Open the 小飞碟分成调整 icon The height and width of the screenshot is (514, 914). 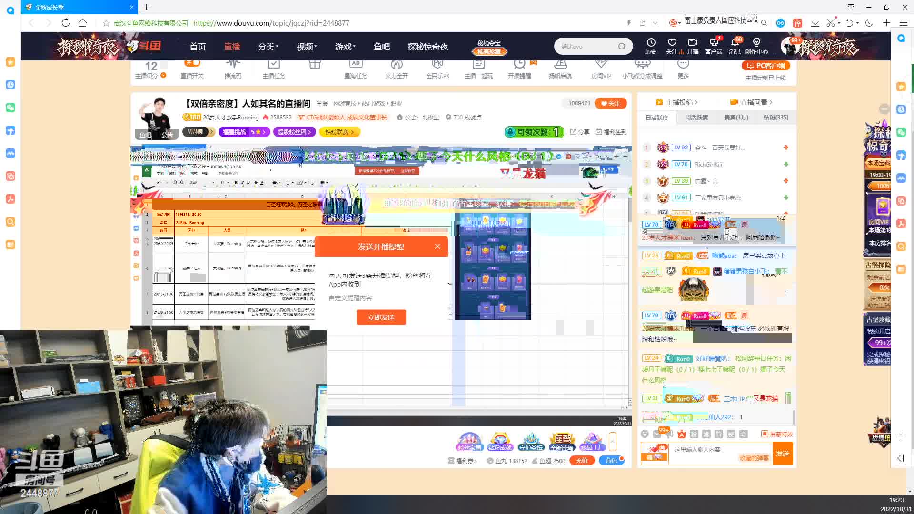pyautogui.click(x=642, y=69)
